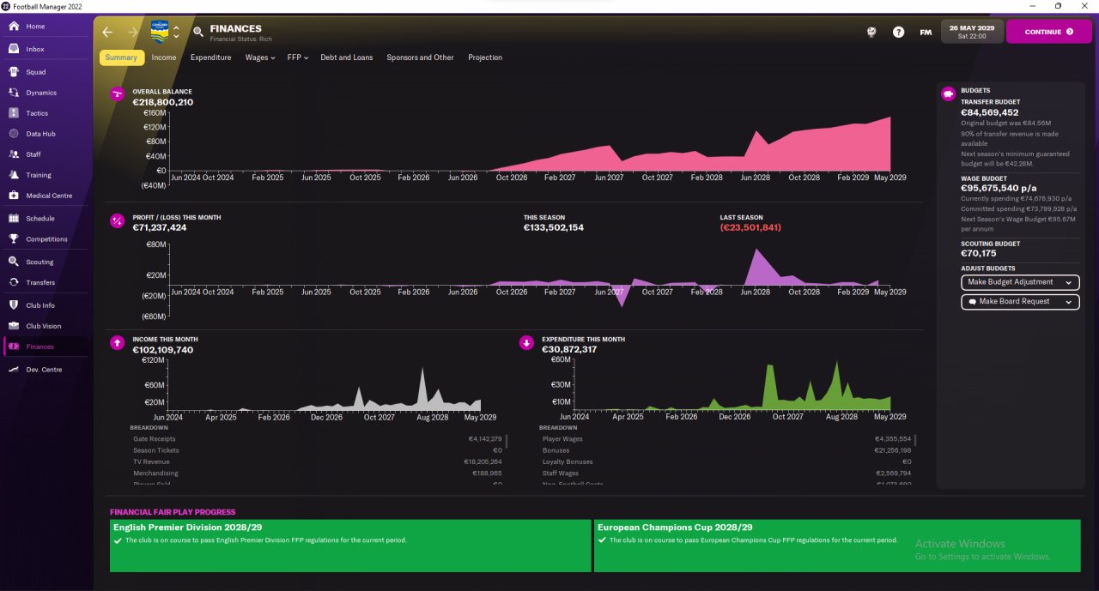Click the Overall Balance circular icon
Screen dimensions: 1099x591
(118, 94)
